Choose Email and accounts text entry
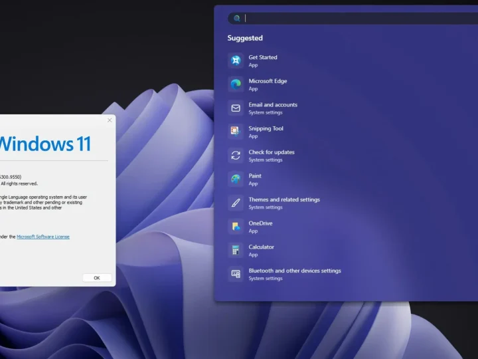The height and width of the screenshot is (359, 478). (x=273, y=105)
